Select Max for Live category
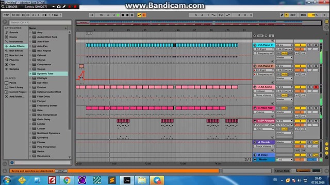This screenshot has width=330, height=185. 16,55
